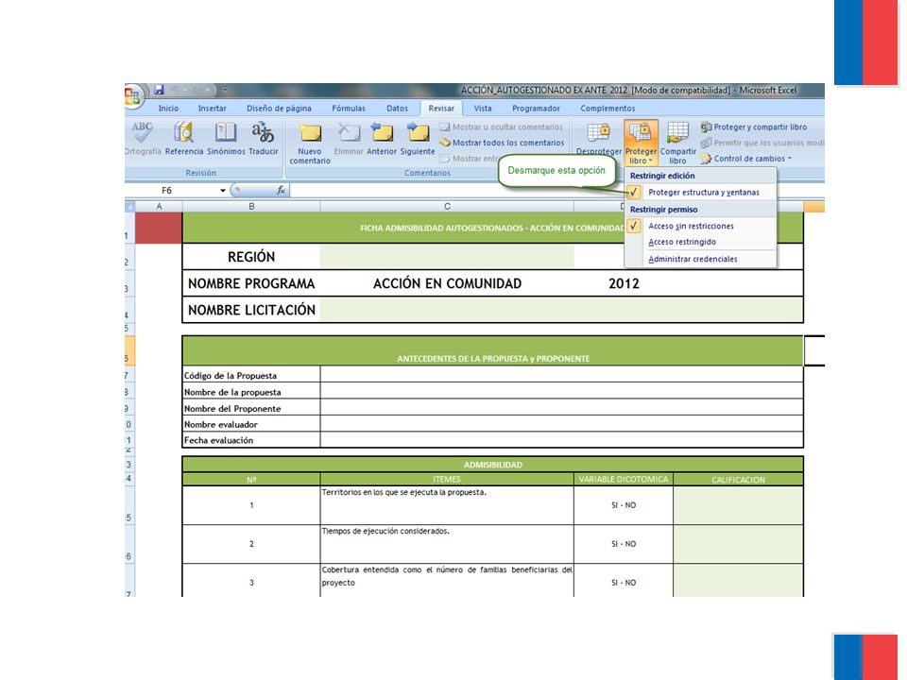Click the 'SI - NO' cell for item 1

(624, 504)
